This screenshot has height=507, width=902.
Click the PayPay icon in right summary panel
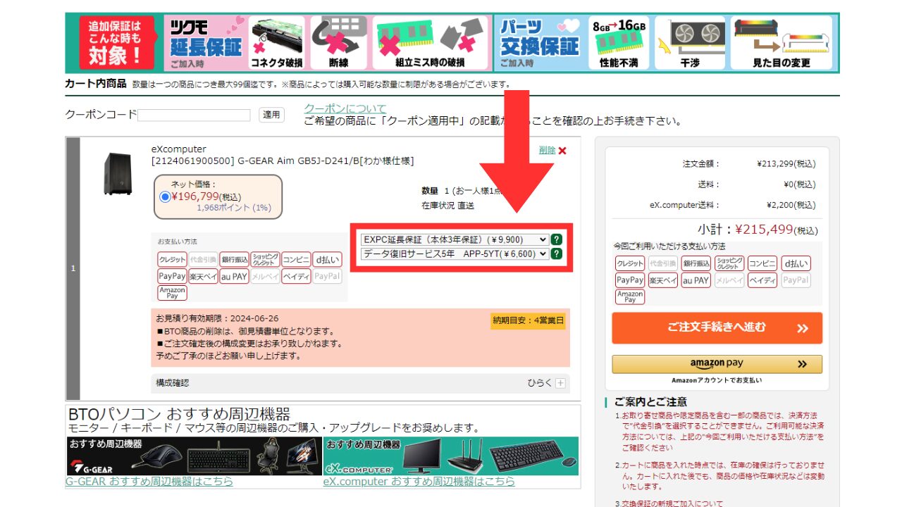point(629,280)
